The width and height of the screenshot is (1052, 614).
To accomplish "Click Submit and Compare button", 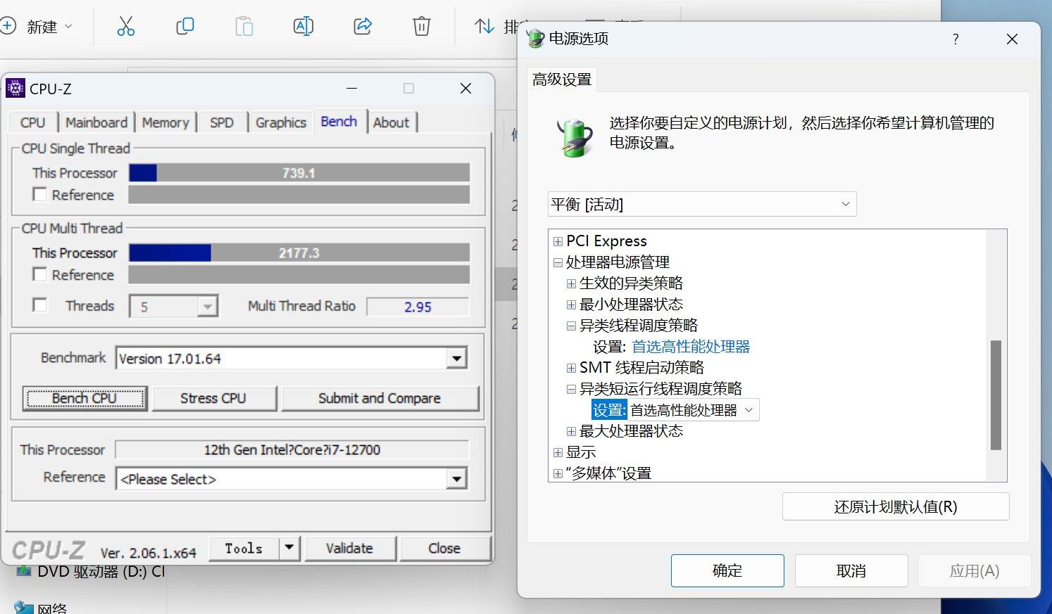I will (x=380, y=398).
